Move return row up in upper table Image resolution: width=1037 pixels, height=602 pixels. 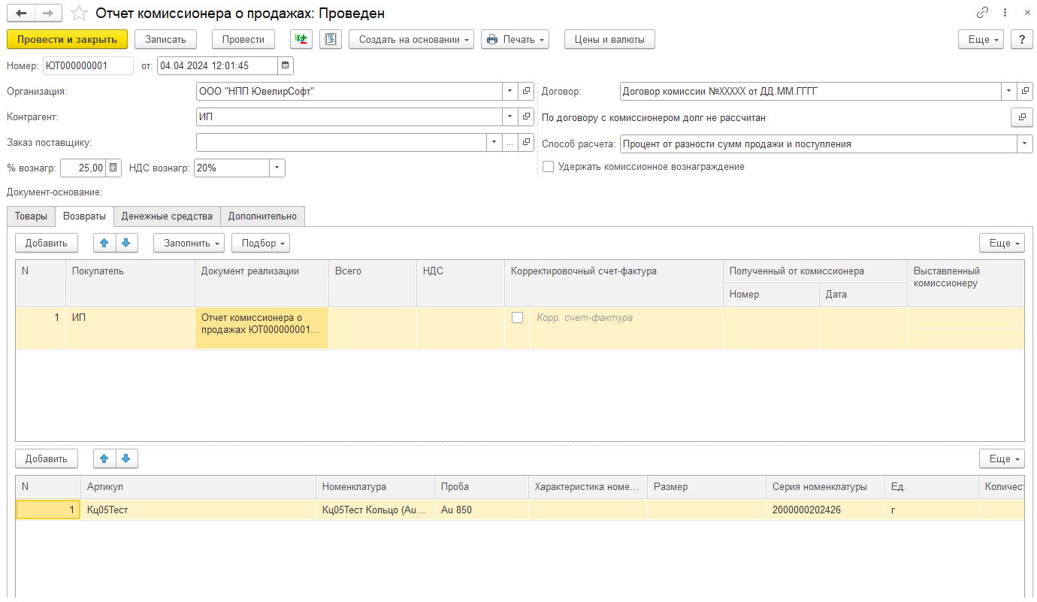point(104,243)
